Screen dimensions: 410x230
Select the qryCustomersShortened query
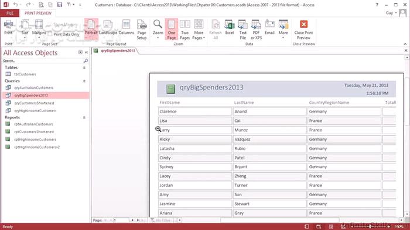point(34,103)
